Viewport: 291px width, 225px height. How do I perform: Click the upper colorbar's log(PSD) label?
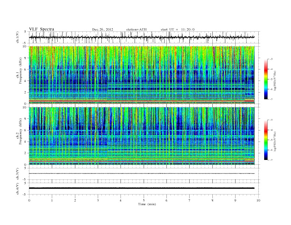275,81
